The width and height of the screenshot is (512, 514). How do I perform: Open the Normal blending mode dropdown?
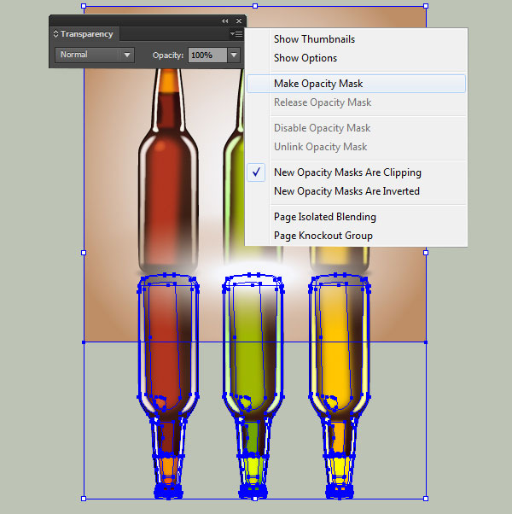(95, 55)
